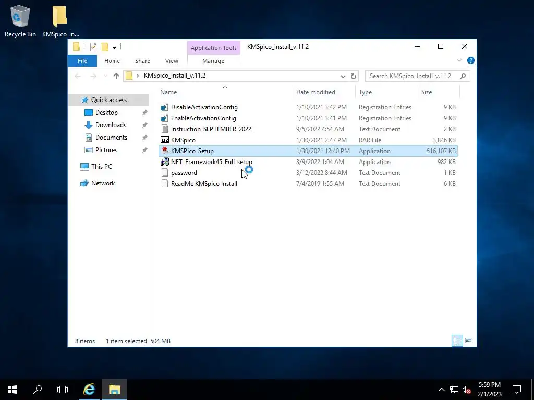This screenshot has width=534, height=400.
Task: Show hidden system tray icons chevron
Action: tap(441, 390)
